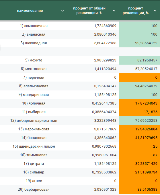The height and width of the screenshot is (195, 160).
Task: Select the cell '1) земляничная'
Action: (34, 26)
